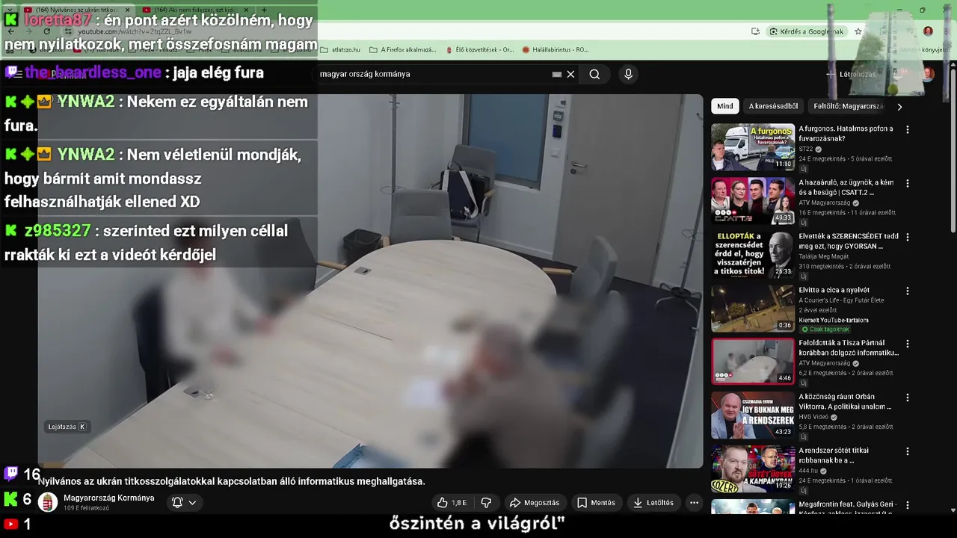Open the meeting room thumbnail (4:46)
957x538 pixels.
coord(753,362)
